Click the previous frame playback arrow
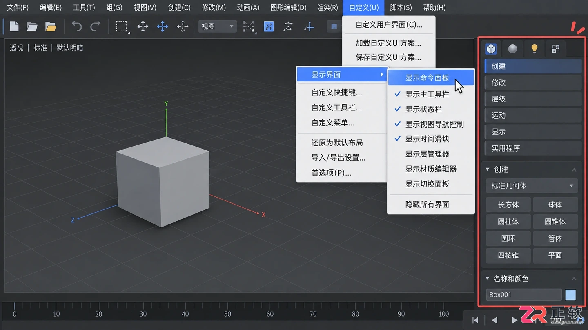The height and width of the screenshot is (330, 588). (494, 320)
